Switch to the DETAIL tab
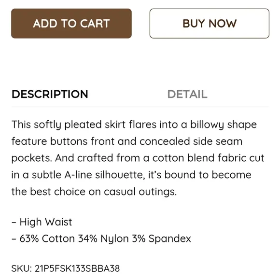The width and height of the screenshot is (280, 280). pyautogui.click(x=187, y=94)
